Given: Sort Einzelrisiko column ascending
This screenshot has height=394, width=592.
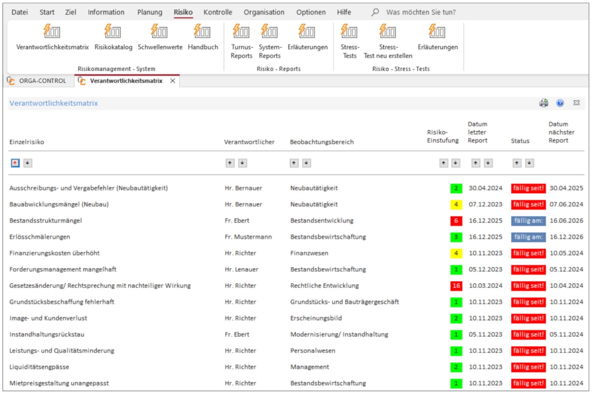Looking at the screenshot, I should (x=15, y=163).
